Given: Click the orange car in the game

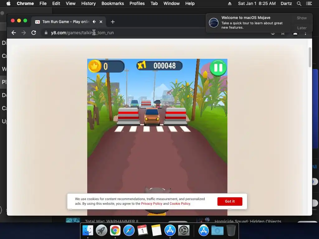Looking at the screenshot, I should (152, 116).
